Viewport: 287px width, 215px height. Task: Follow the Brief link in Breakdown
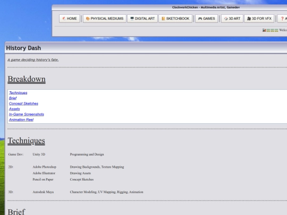[x=13, y=98]
